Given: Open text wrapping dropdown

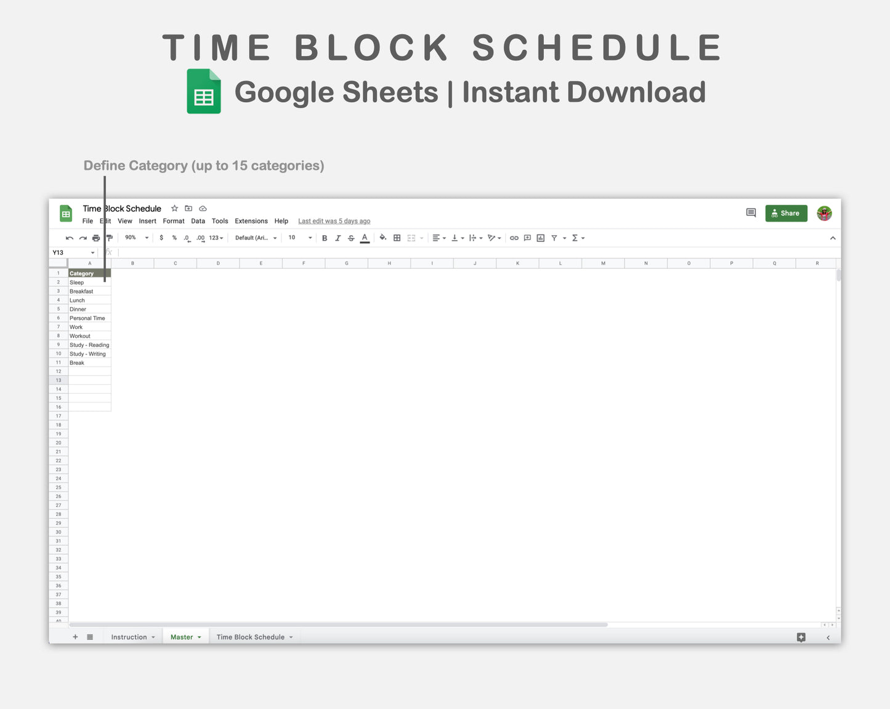Looking at the screenshot, I should (x=475, y=238).
